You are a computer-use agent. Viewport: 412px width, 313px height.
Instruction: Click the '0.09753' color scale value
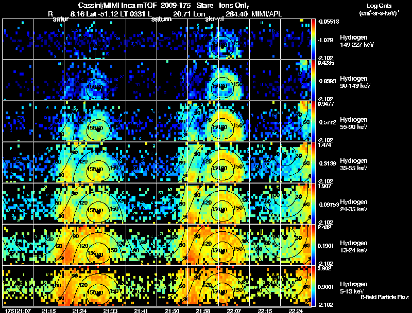329,205
